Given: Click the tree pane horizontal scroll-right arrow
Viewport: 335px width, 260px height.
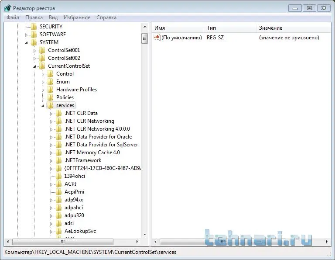Looking at the screenshot, I should click(137, 242).
